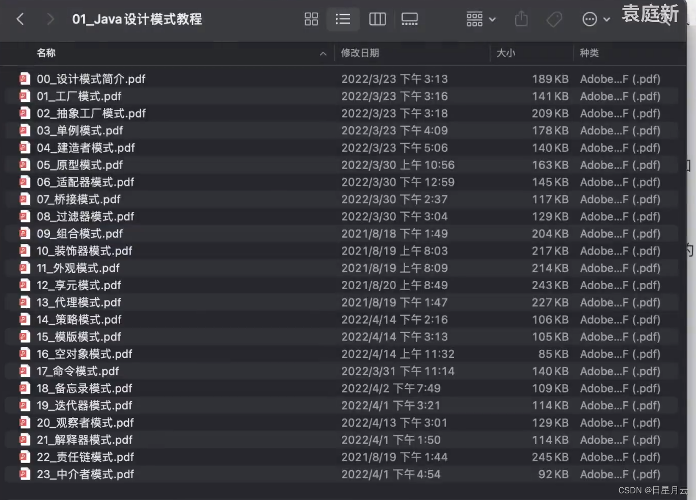The width and height of the screenshot is (696, 500).
Task: Click PDF icon of 12_享元模式.pdf
Action: 24,285
